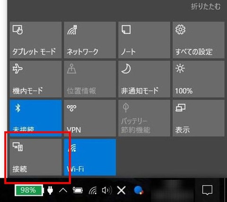Toggle the 位置情報 location tile

90,79
